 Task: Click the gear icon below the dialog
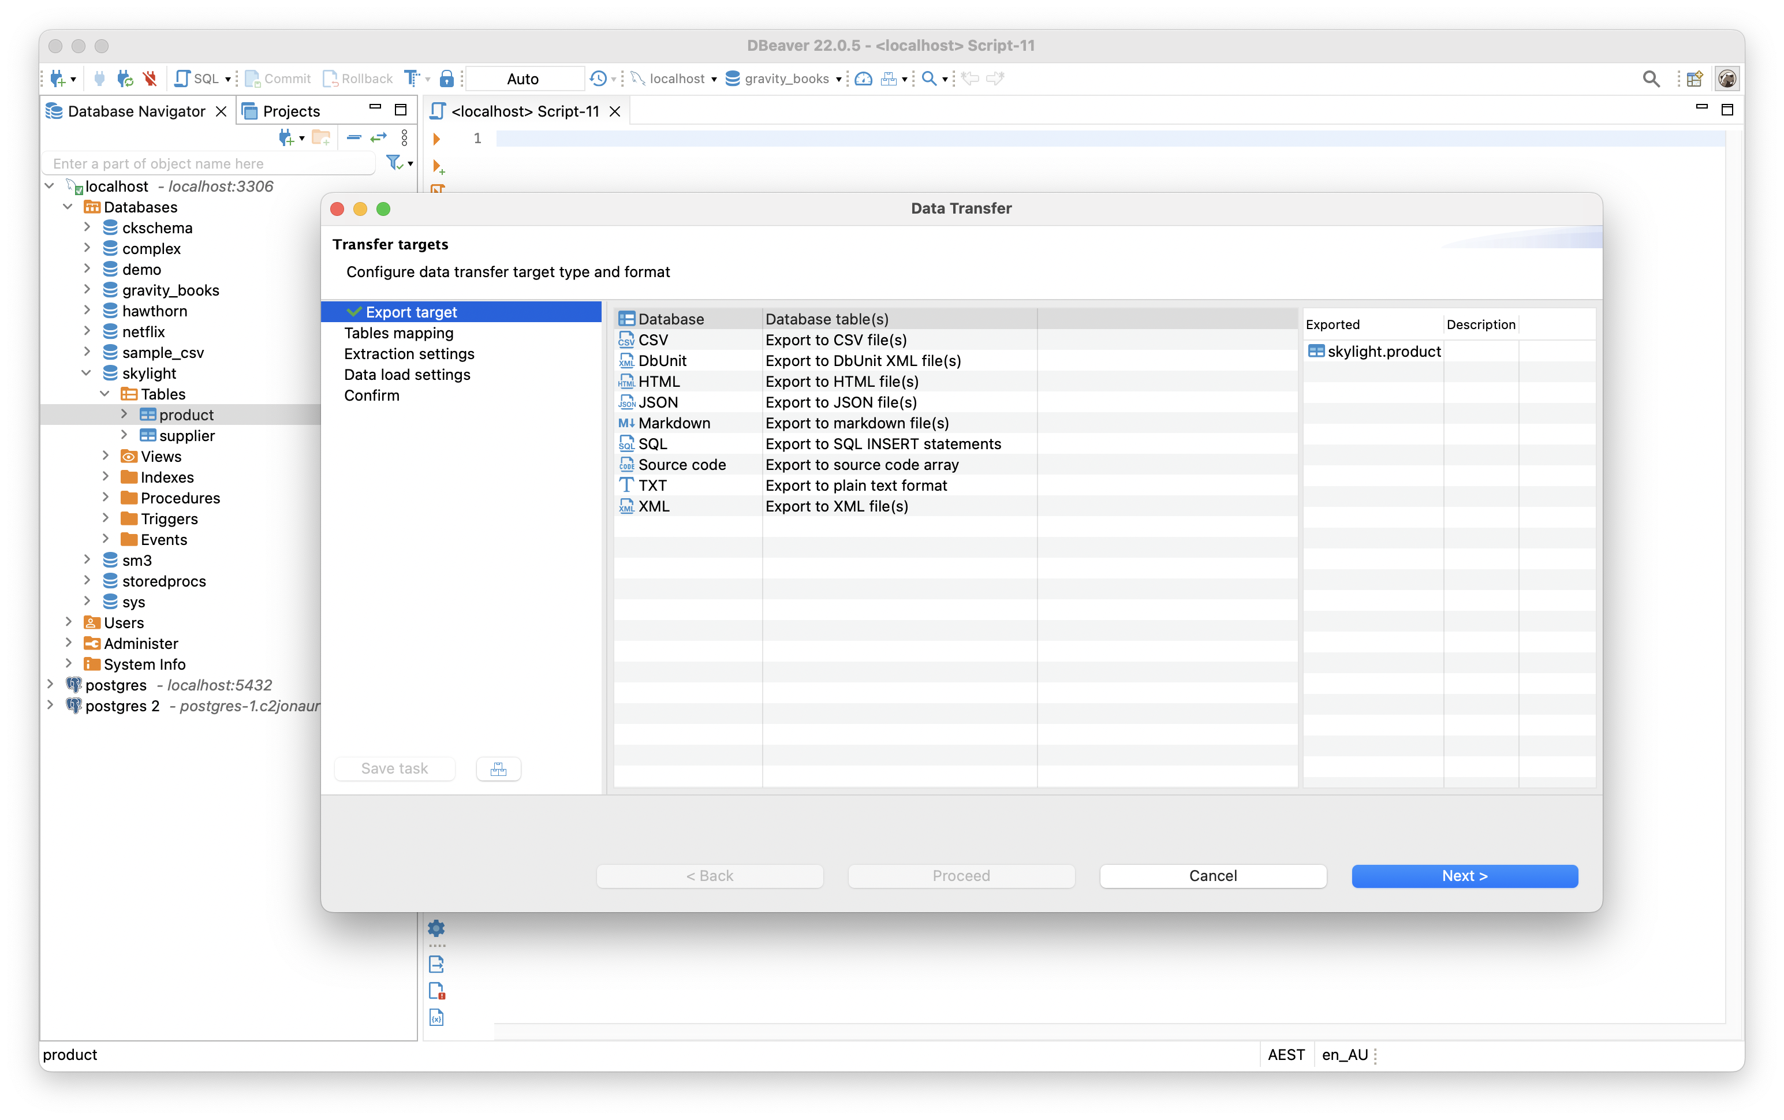(x=436, y=927)
